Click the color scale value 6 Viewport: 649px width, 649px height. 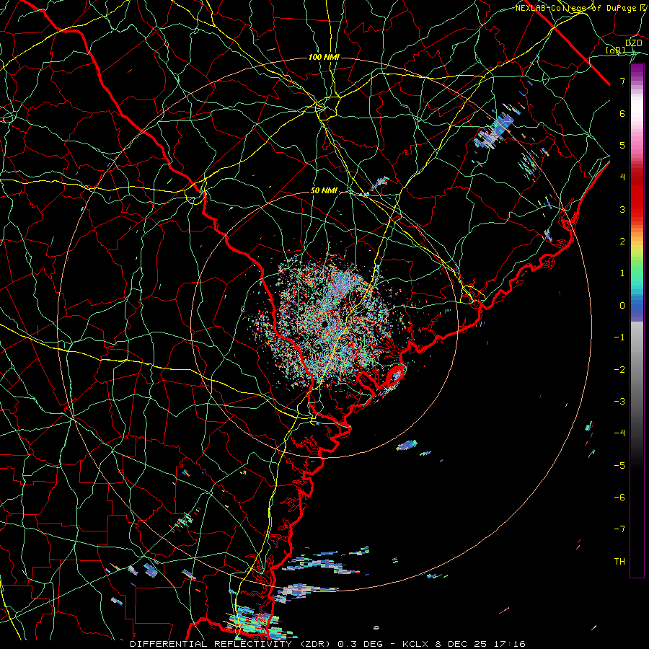pyautogui.click(x=622, y=113)
